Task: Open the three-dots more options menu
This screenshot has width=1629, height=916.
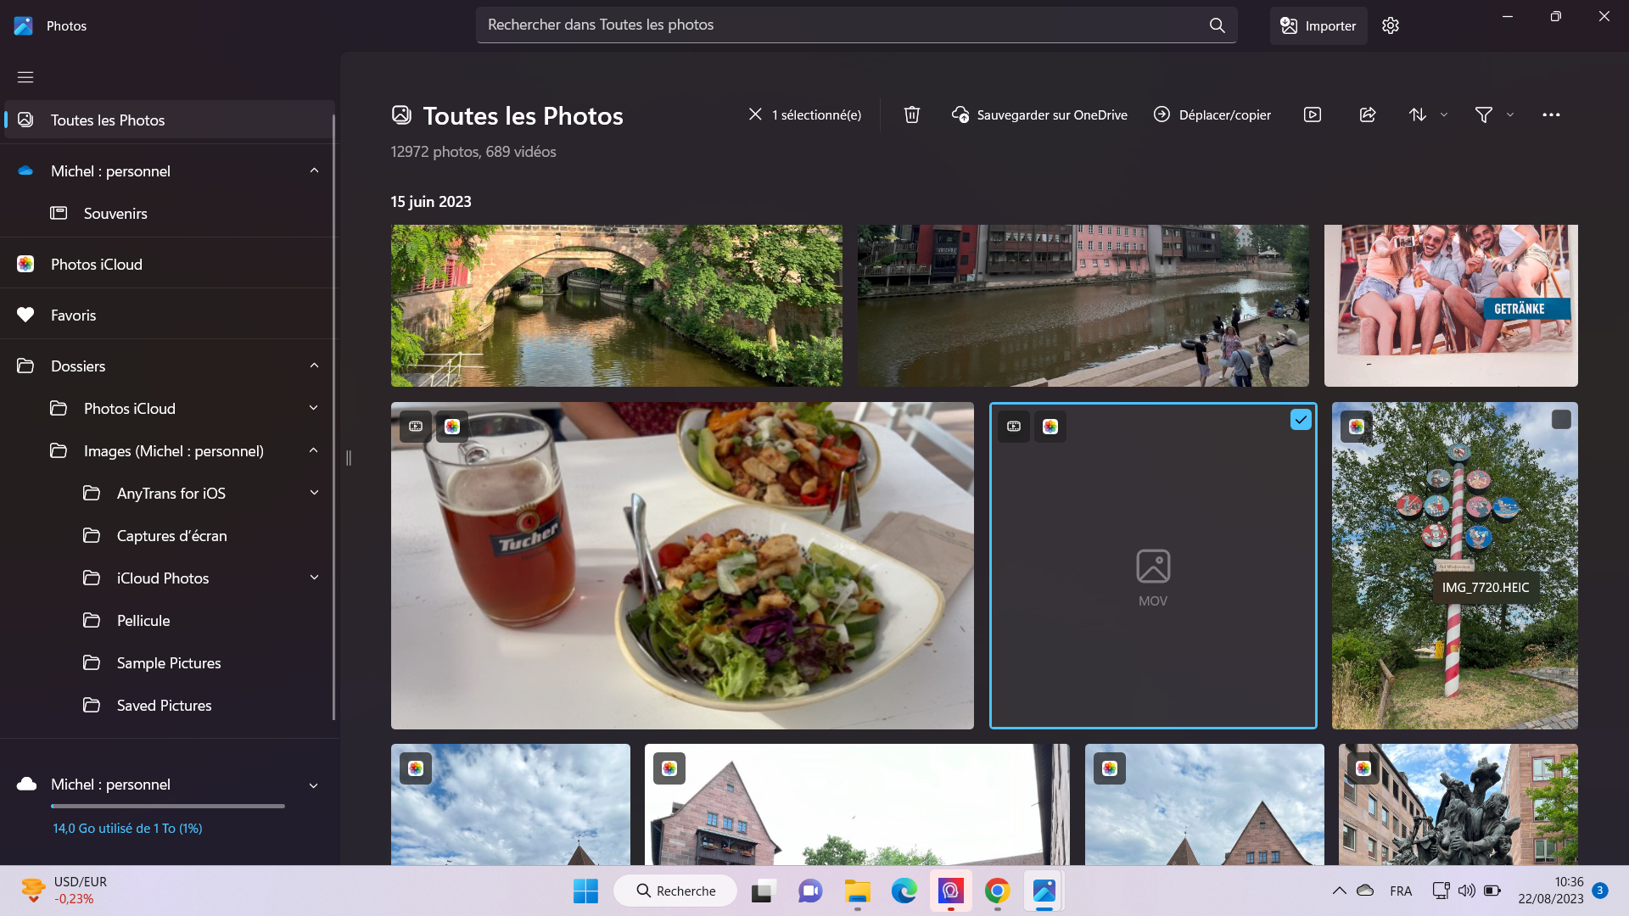Action: [1551, 114]
